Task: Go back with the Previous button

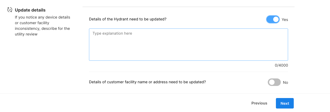Action: coord(259,103)
